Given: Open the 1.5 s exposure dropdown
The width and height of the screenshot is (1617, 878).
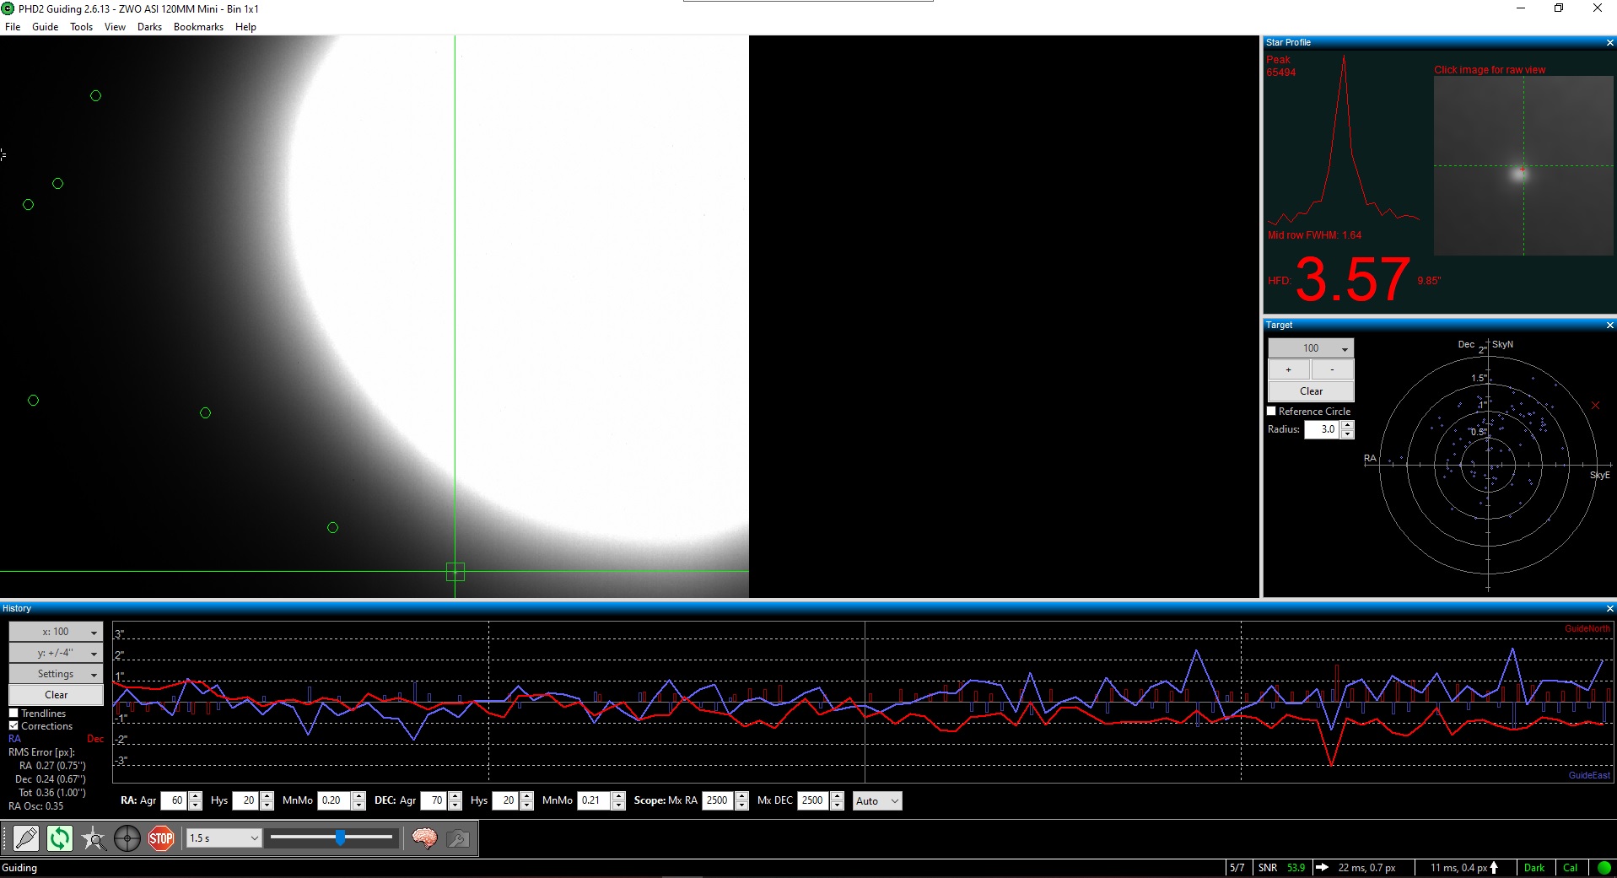Looking at the screenshot, I should [x=224, y=838].
